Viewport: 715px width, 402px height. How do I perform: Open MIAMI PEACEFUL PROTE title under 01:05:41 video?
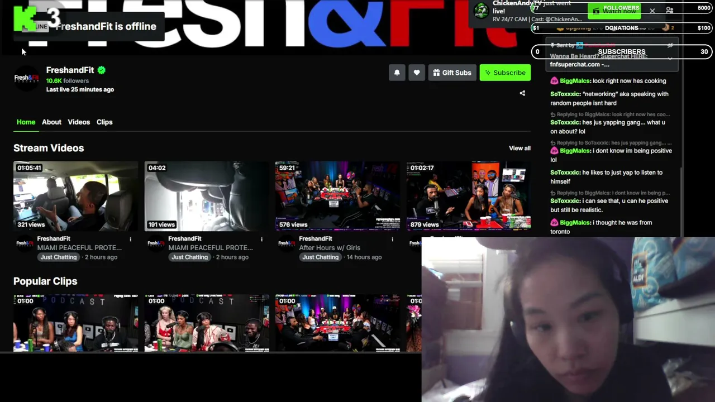point(79,248)
